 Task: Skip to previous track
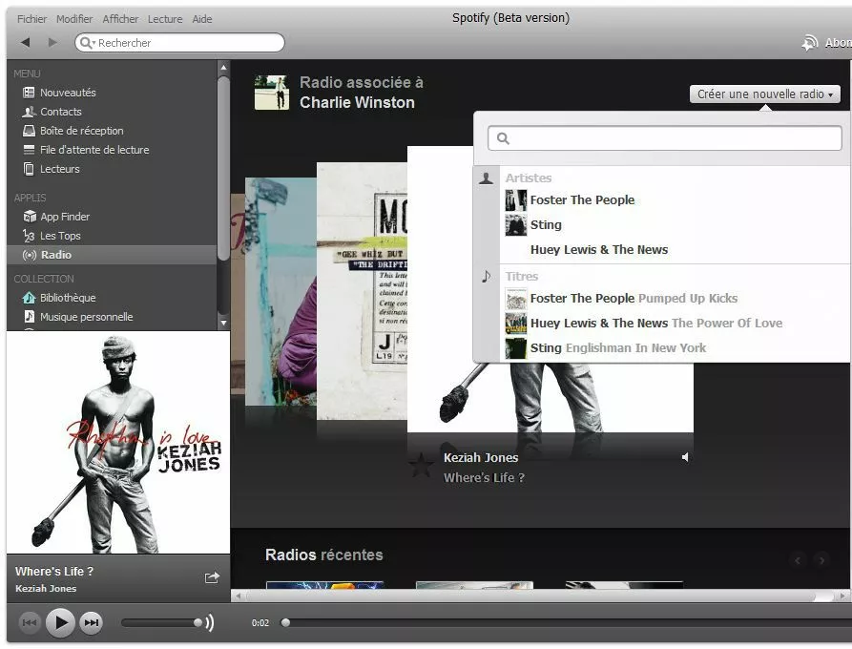point(30,622)
